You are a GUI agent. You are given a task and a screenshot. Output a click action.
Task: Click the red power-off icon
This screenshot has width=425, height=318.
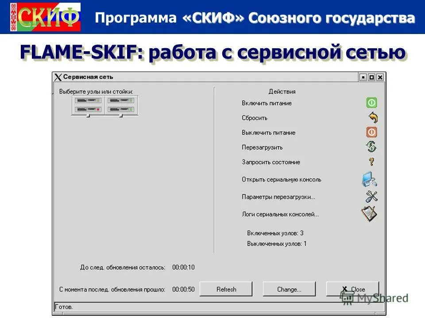coord(371,132)
